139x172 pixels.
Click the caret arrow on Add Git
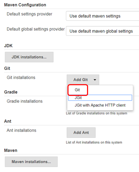(95, 80)
